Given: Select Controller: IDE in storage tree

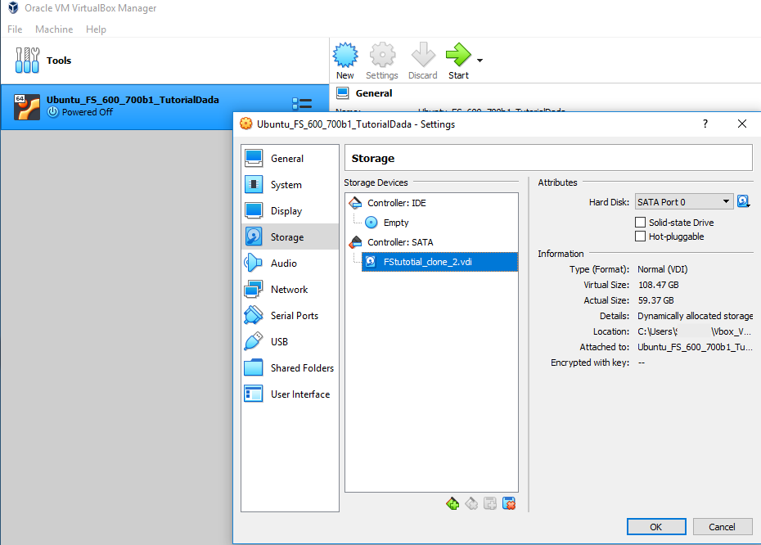Looking at the screenshot, I should [396, 203].
